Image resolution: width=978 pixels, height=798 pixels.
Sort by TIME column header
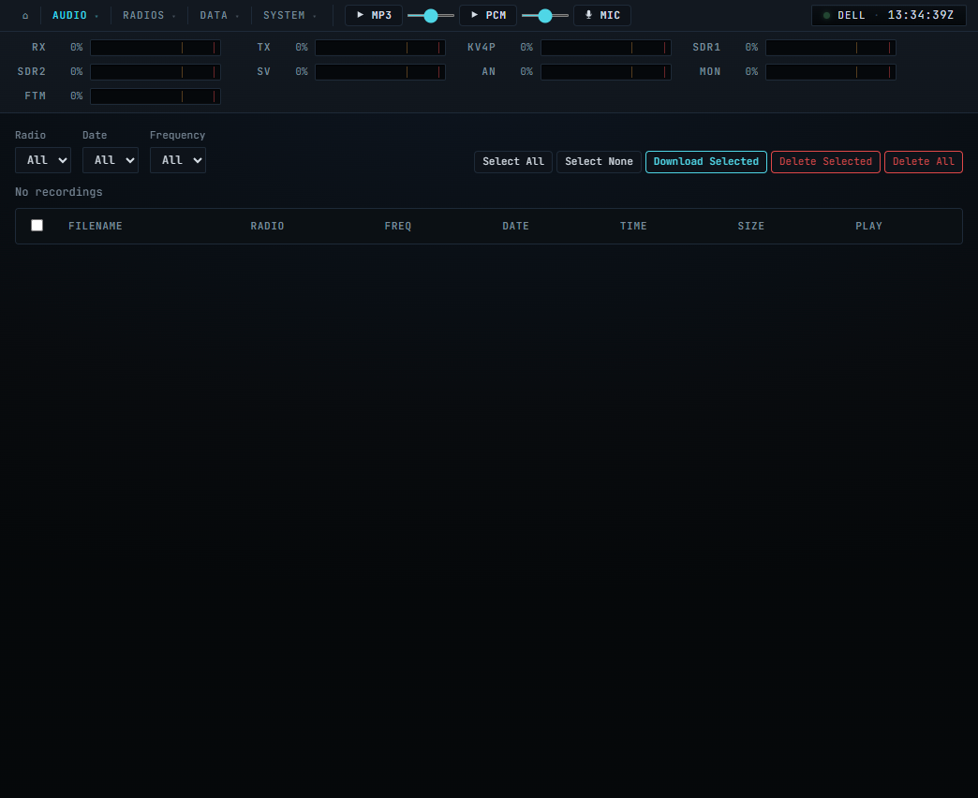tap(633, 227)
